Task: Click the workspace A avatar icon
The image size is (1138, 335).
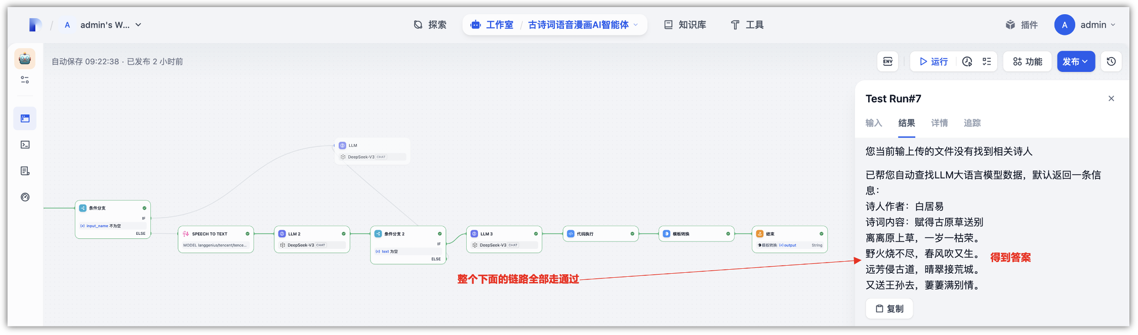Action: 67,25
